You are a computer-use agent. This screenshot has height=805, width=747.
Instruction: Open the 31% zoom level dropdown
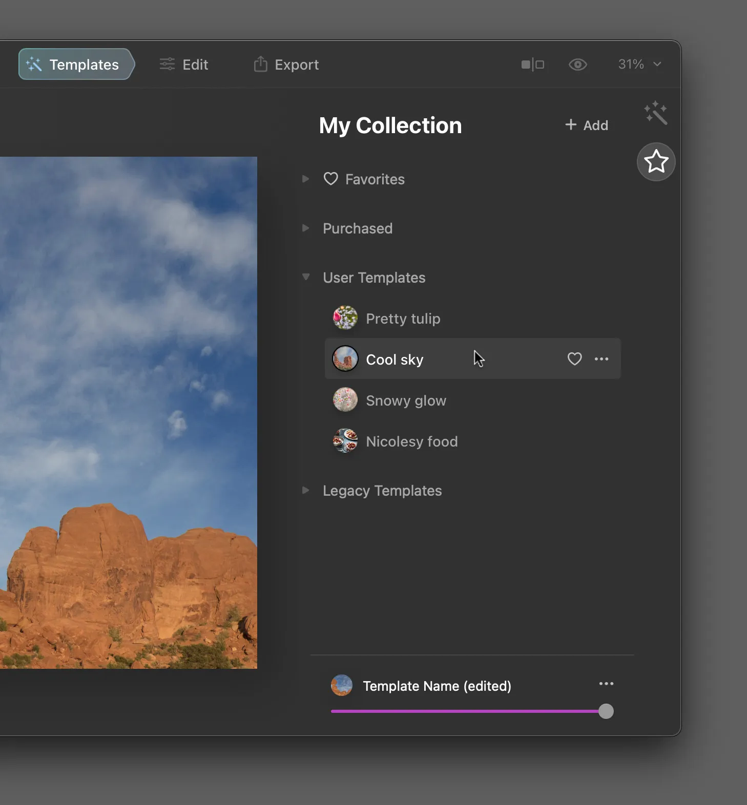pos(639,65)
